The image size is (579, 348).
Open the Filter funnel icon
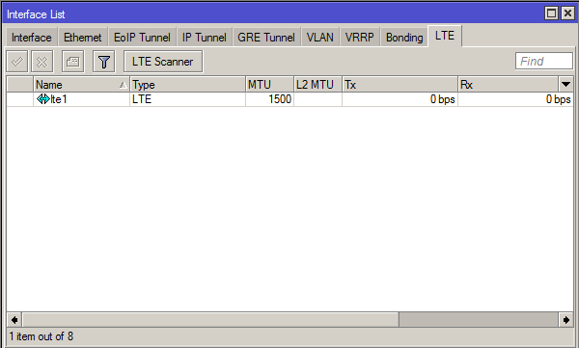[x=104, y=62]
